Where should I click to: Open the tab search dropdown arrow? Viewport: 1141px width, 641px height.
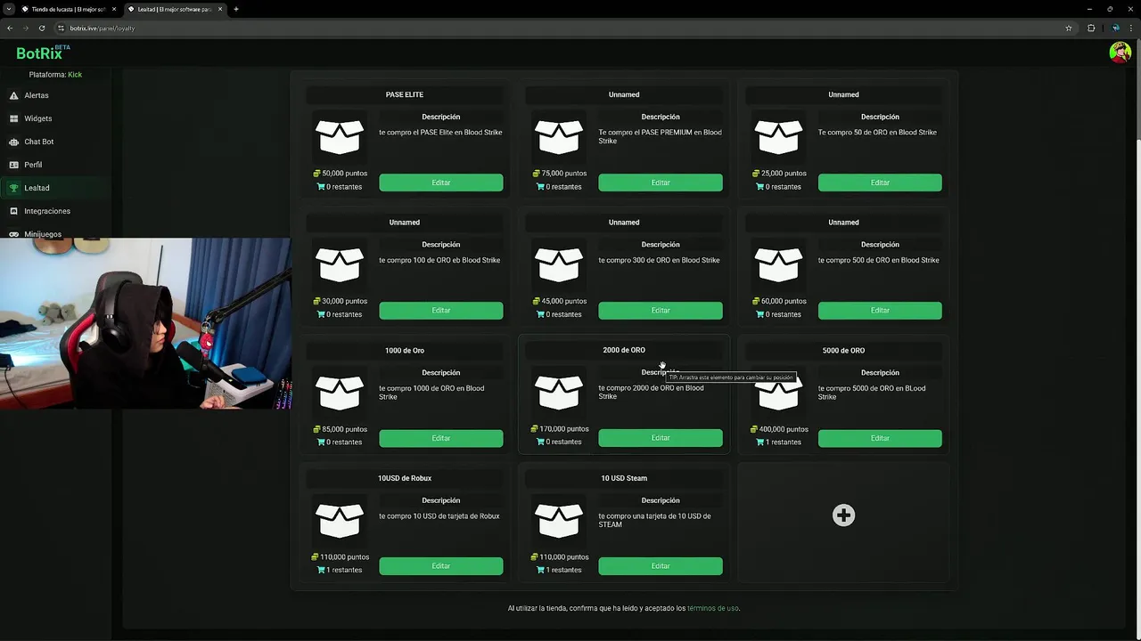pos(8,9)
